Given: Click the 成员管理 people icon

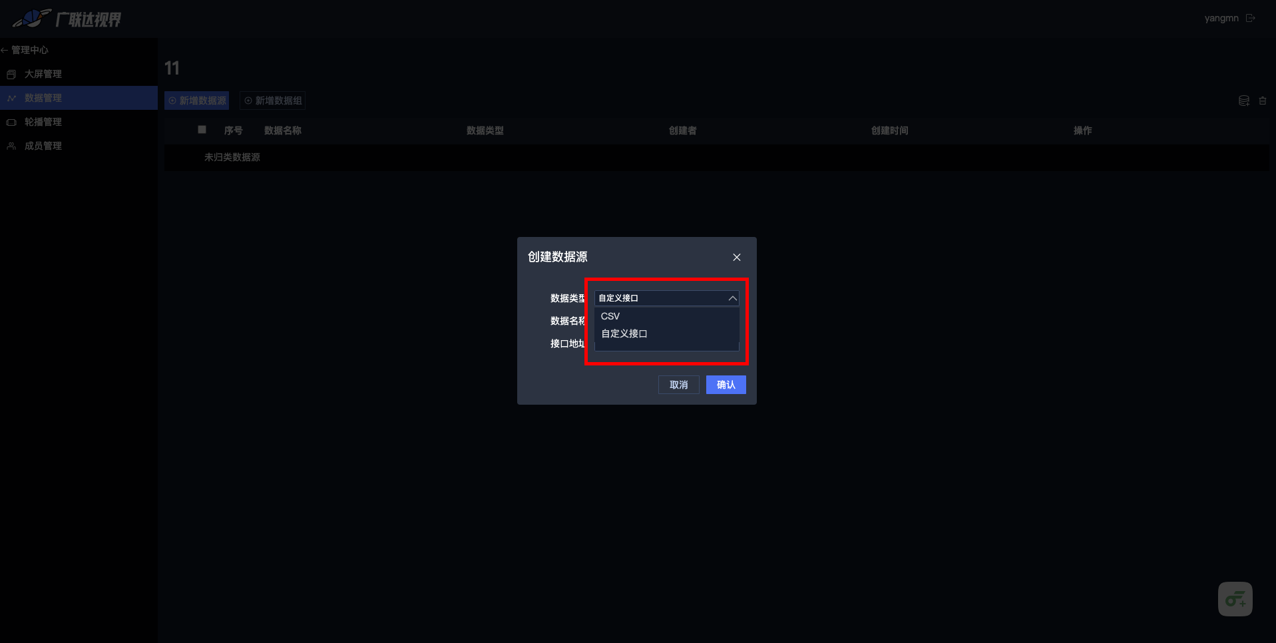Looking at the screenshot, I should pos(11,146).
